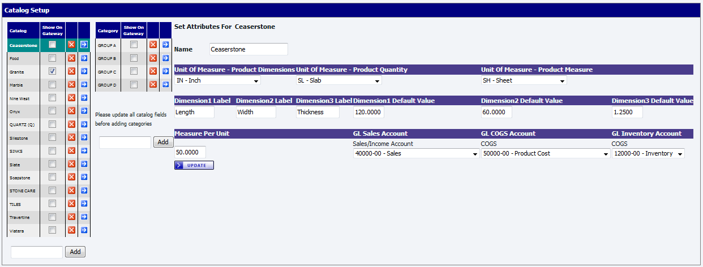Uncheck Show On Gateway for Granite
Image resolution: width=703 pixels, height=267 pixels.
(52, 71)
